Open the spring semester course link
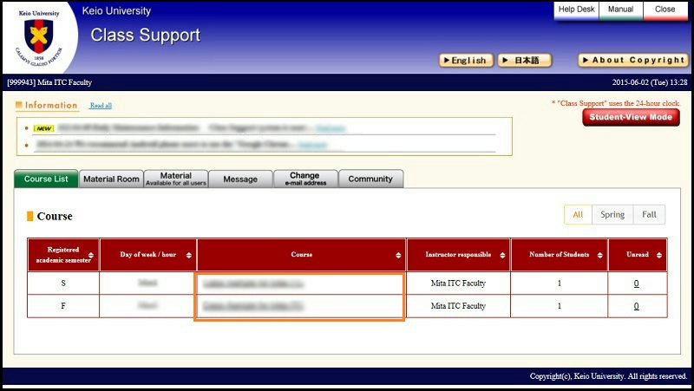The width and height of the screenshot is (694, 391). (254, 283)
